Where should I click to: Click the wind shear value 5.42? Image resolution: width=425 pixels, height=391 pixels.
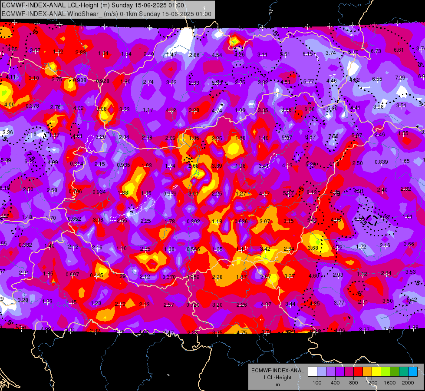point(412,300)
